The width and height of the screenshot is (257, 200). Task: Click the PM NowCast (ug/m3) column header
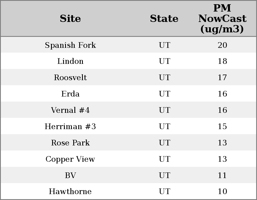(222, 19)
